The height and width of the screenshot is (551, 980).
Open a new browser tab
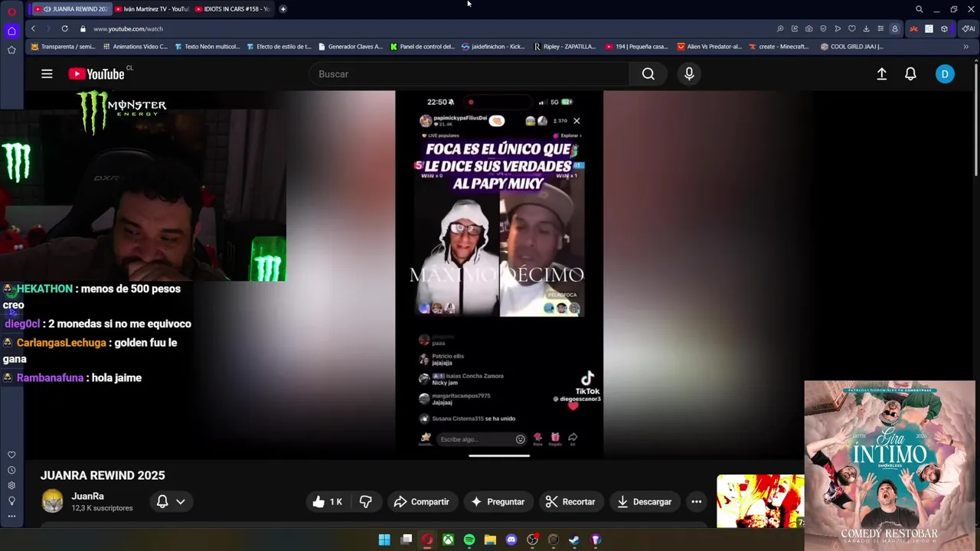click(283, 9)
